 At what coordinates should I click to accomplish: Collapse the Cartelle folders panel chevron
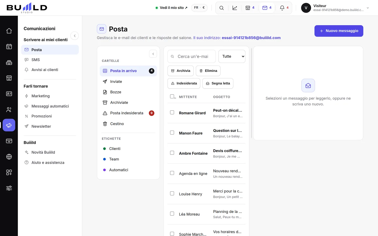[153, 54]
